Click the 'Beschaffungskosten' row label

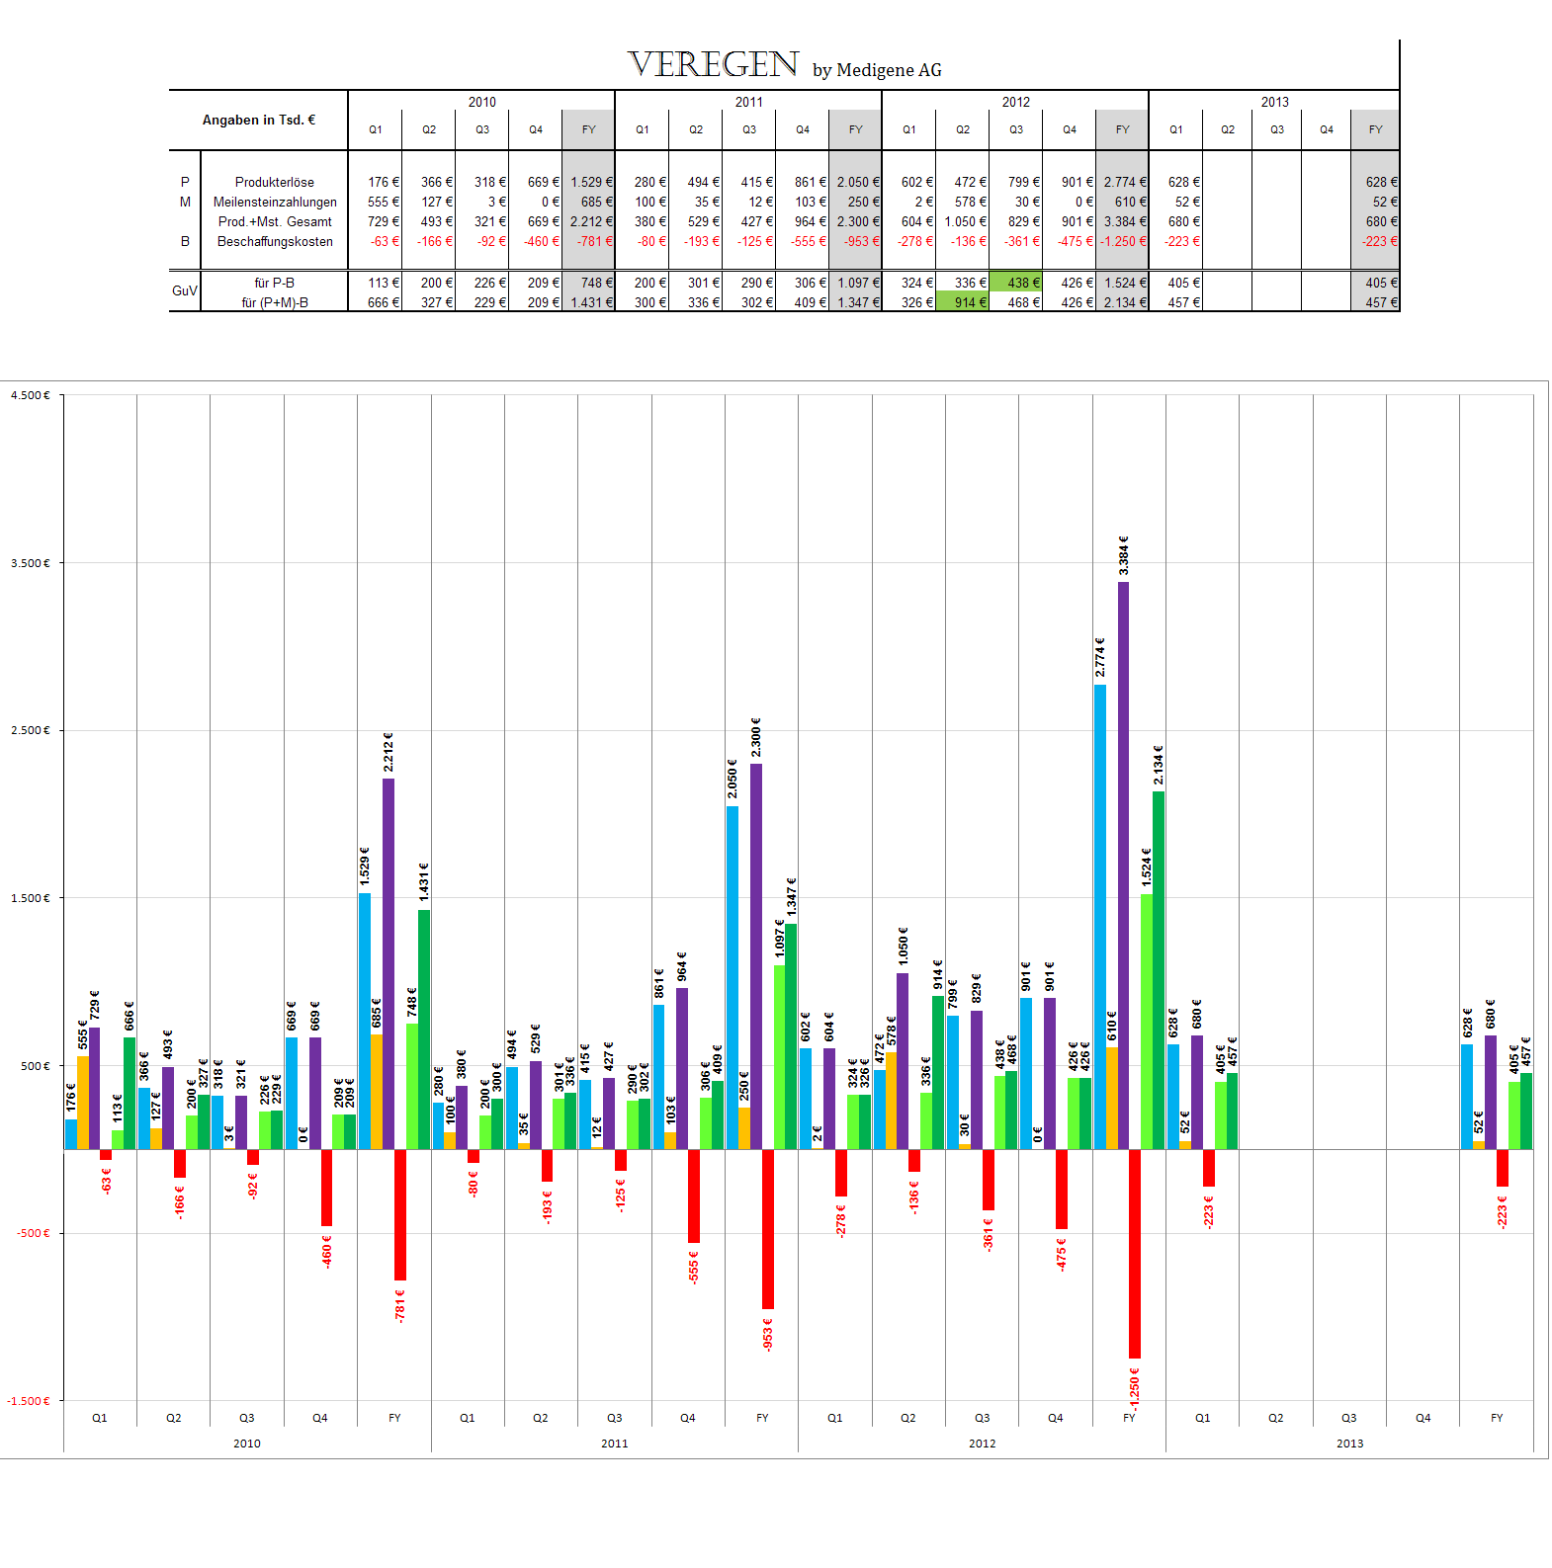coord(275,241)
